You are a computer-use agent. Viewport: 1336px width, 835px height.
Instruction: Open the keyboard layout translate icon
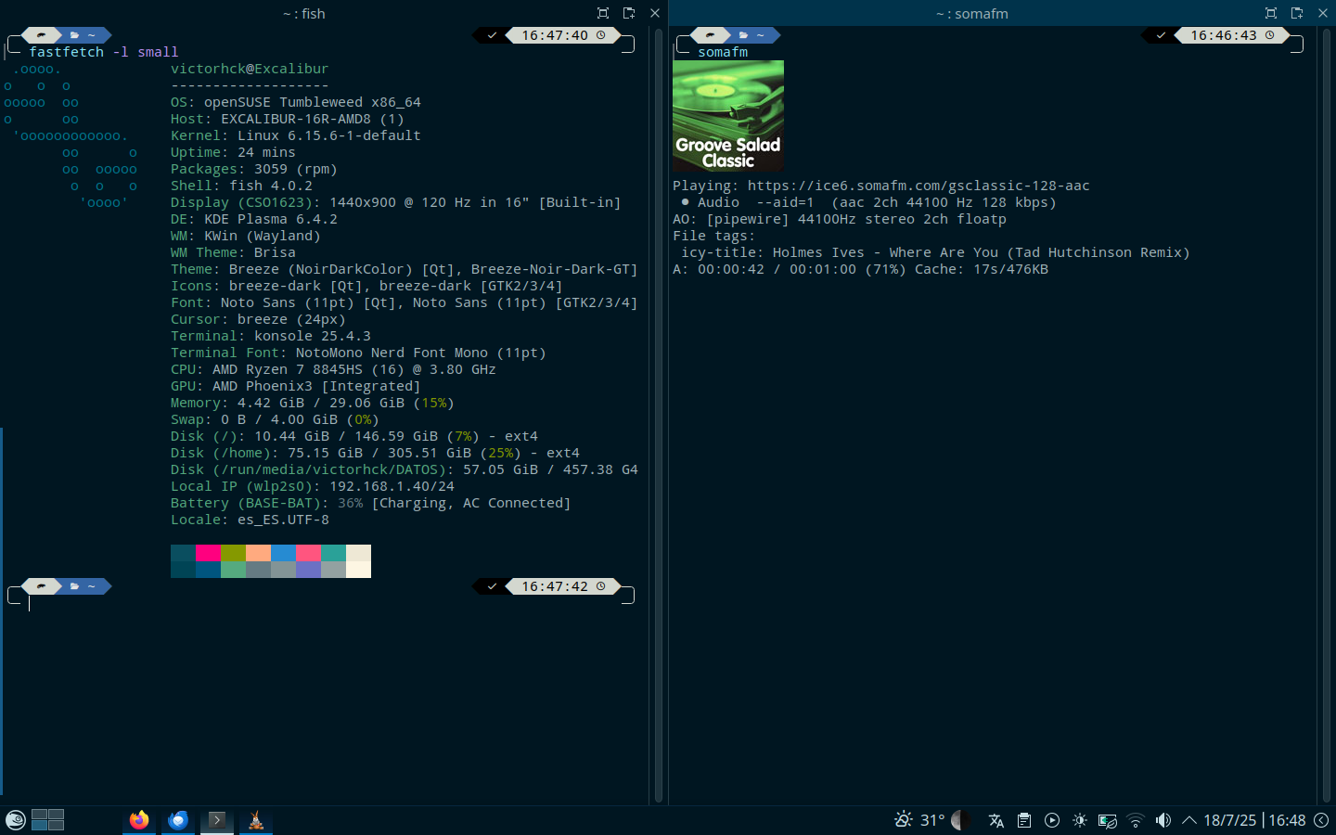pos(996,820)
